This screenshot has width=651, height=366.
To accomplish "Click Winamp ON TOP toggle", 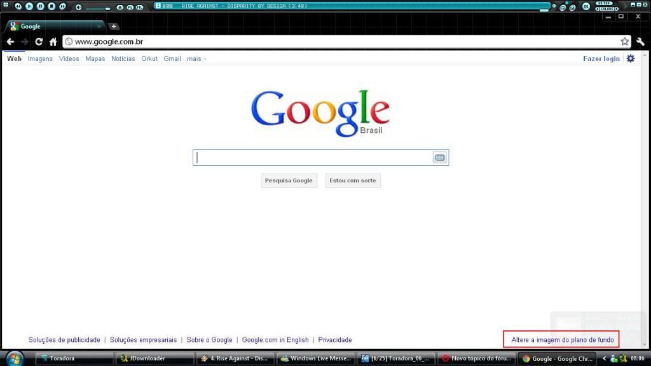I will [x=605, y=3].
